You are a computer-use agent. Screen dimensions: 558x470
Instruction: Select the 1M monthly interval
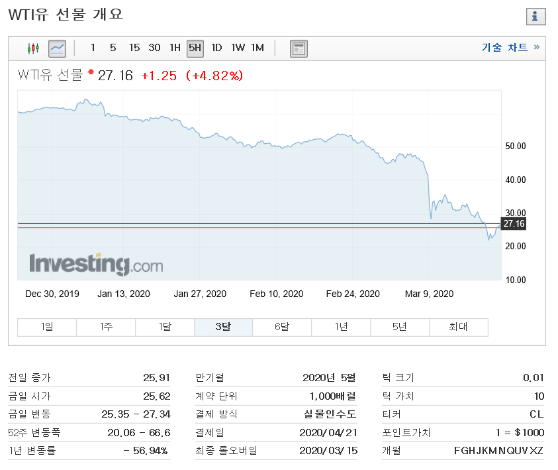click(257, 48)
